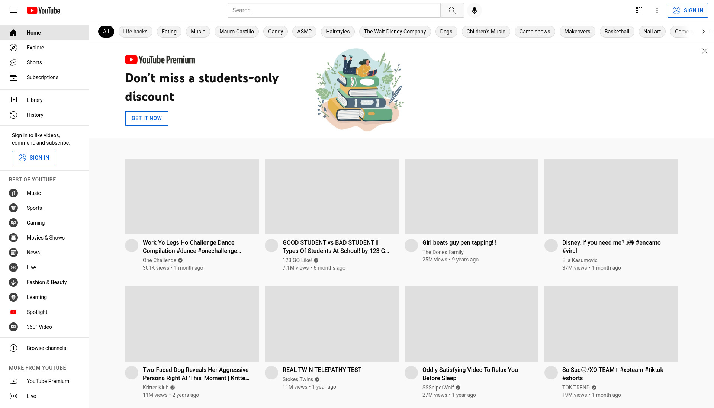Screen dimensions: 714x408
Task: Open Subscriptions in the sidebar
Action: pyautogui.click(x=45, y=77)
